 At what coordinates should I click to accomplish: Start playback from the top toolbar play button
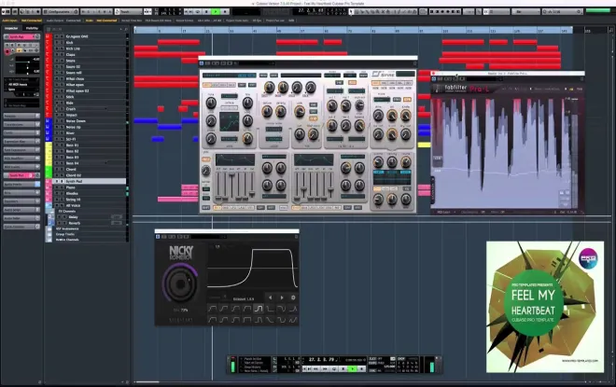[216, 12]
